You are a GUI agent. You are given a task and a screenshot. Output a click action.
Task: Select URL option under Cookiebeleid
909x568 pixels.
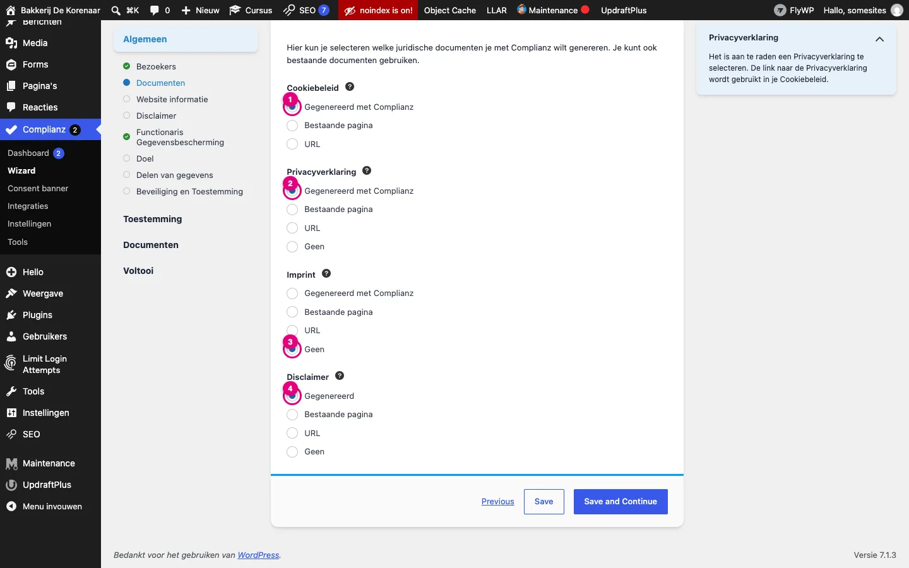(x=292, y=144)
